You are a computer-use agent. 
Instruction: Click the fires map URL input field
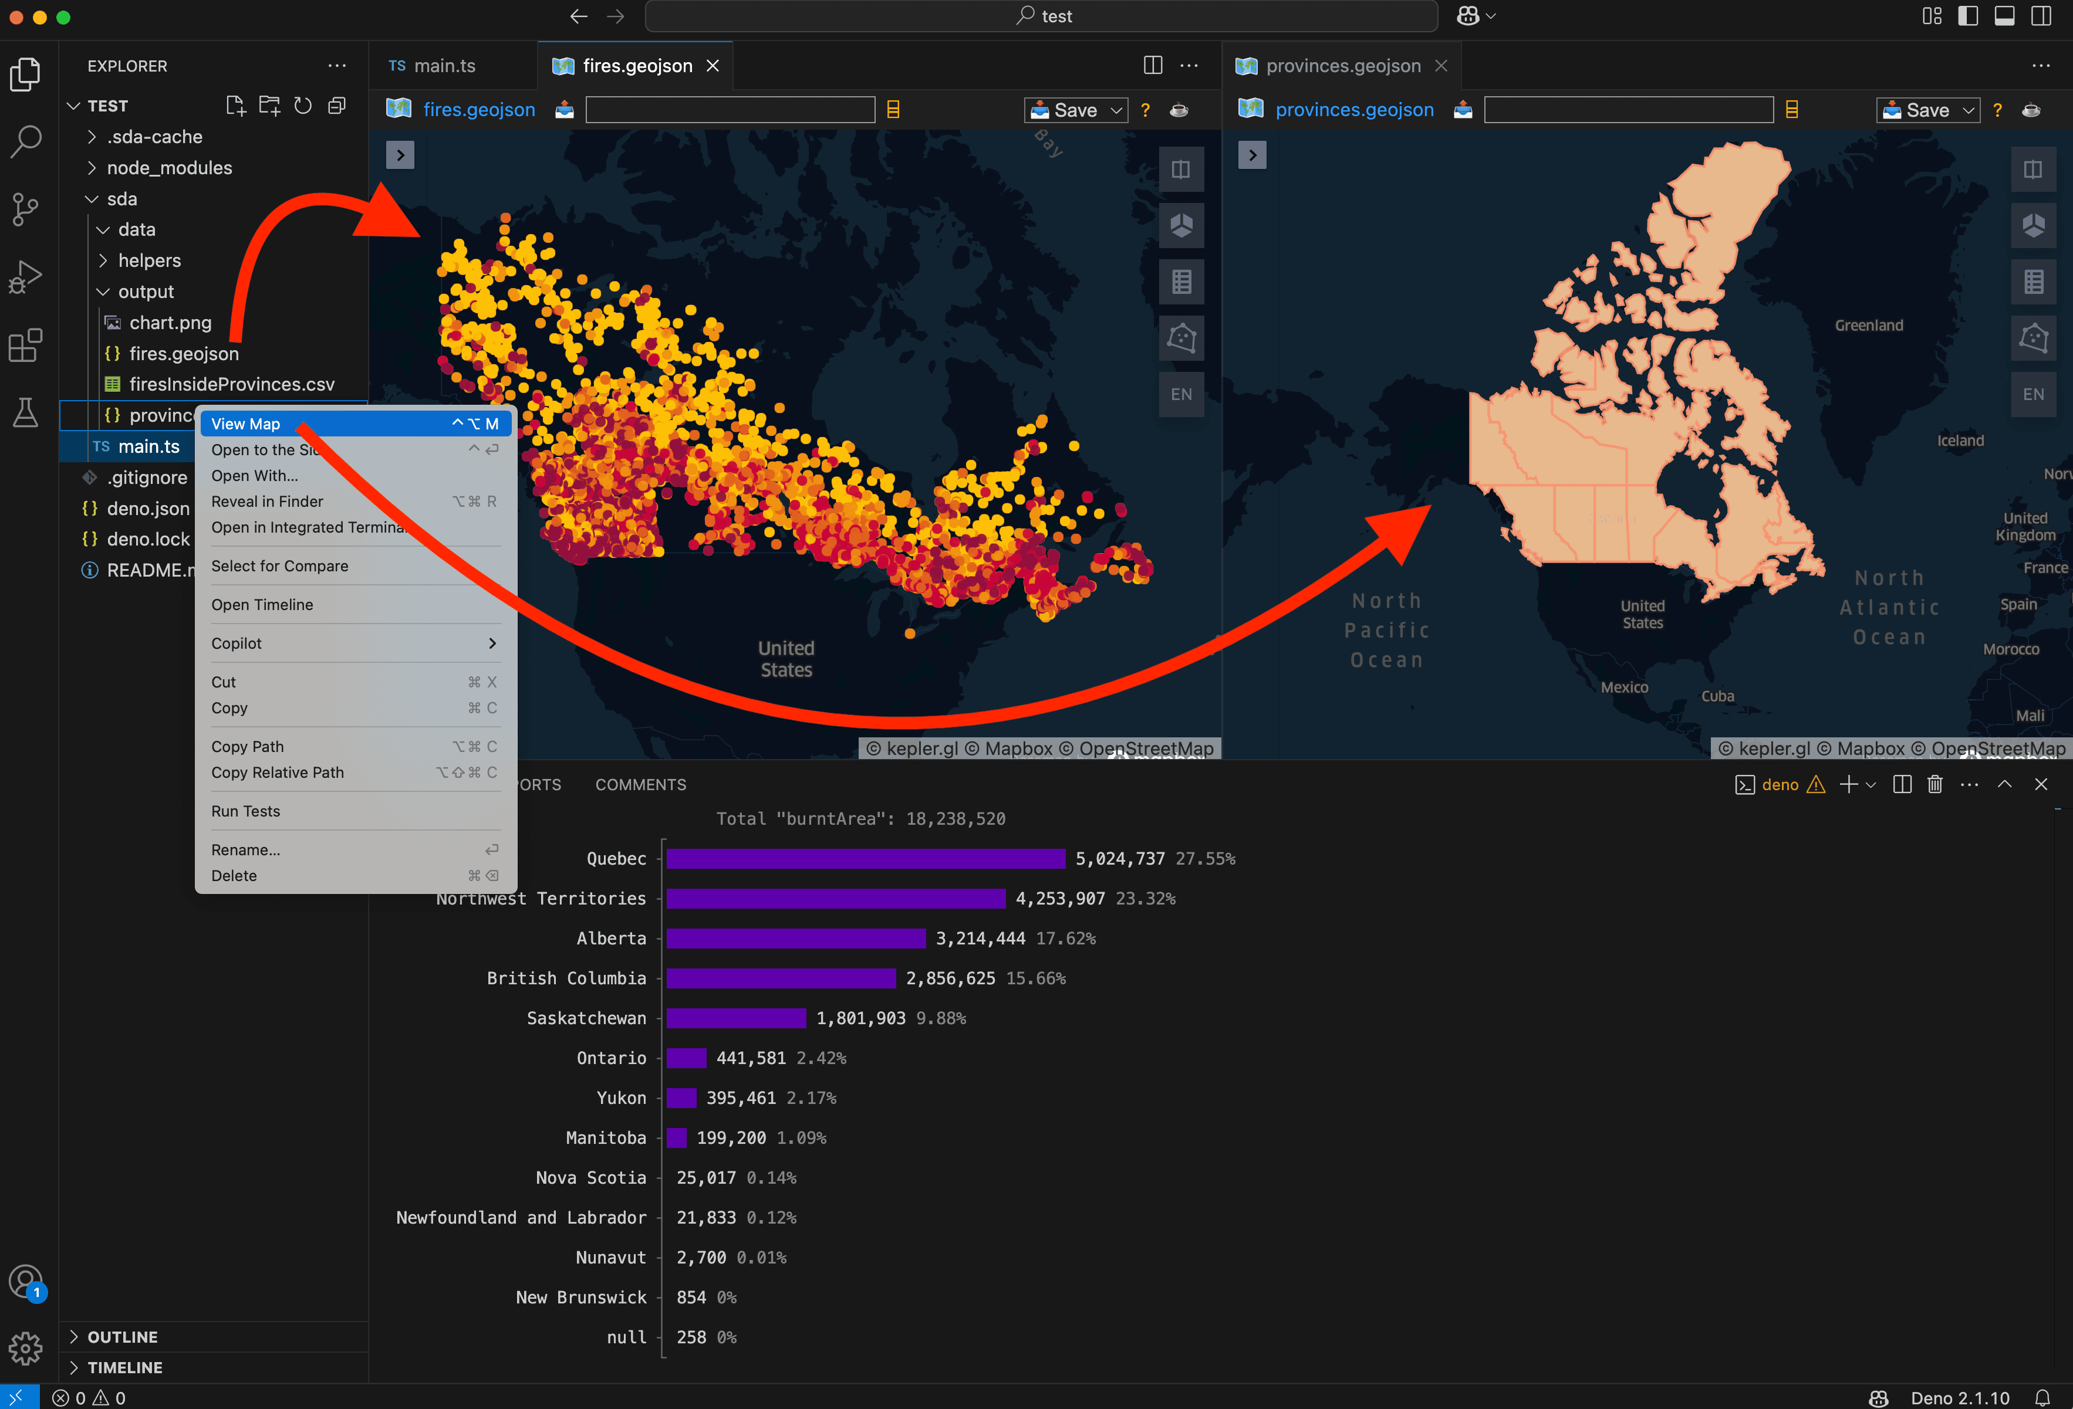730,110
